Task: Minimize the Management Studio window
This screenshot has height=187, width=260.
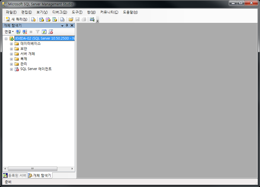Action: click(x=233, y=3)
